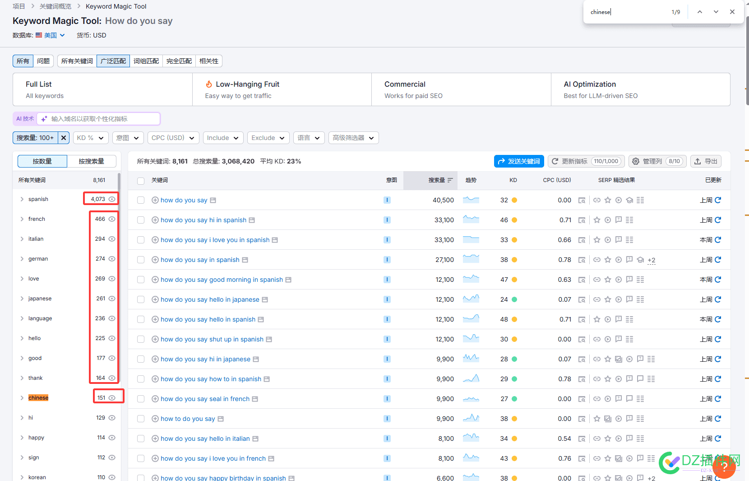Click the previous match arrow in find bar
749x481 pixels.
click(699, 12)
